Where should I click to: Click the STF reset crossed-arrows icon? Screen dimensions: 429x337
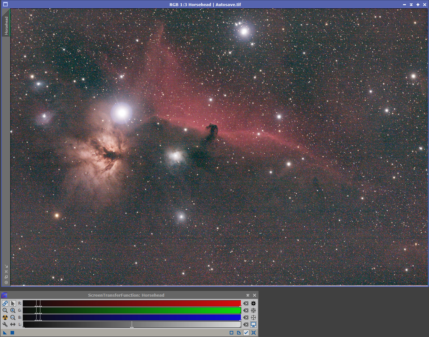253,333
